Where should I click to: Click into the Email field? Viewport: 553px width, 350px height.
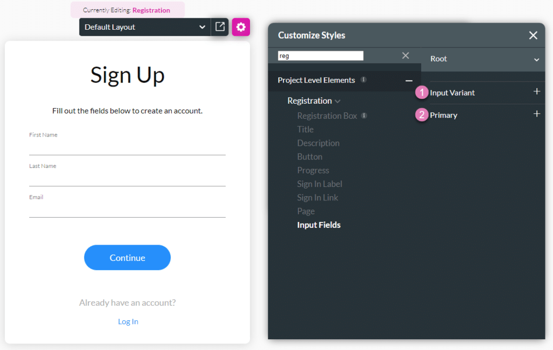click(x=127, y=210)
